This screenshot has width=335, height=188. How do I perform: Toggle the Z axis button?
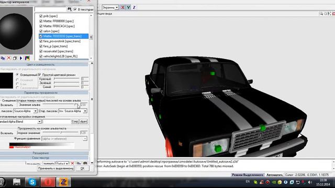(134, 7)
